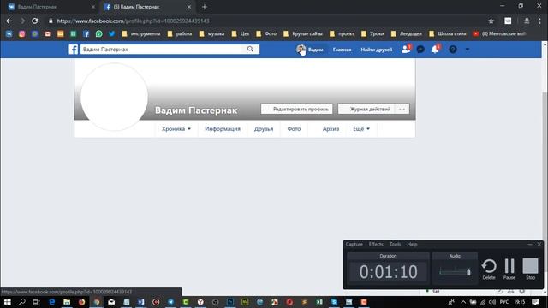
Task: Show hidden system tray icons chevron
Action: tap(463, 302)
